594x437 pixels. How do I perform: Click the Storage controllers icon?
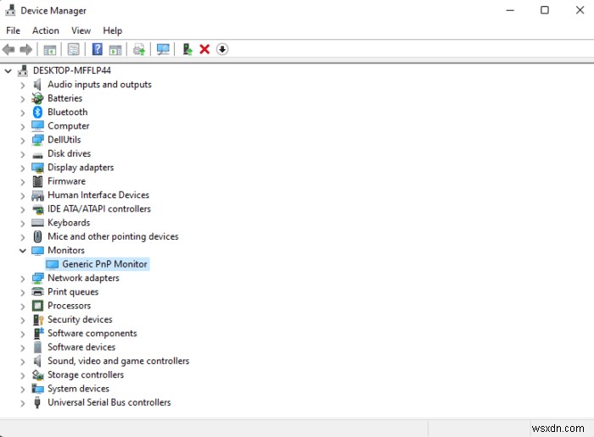[x=37, y=374]
